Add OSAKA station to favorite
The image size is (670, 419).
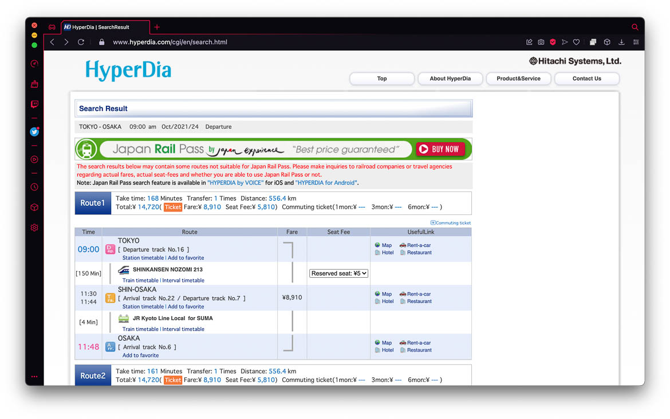(140, 356)
